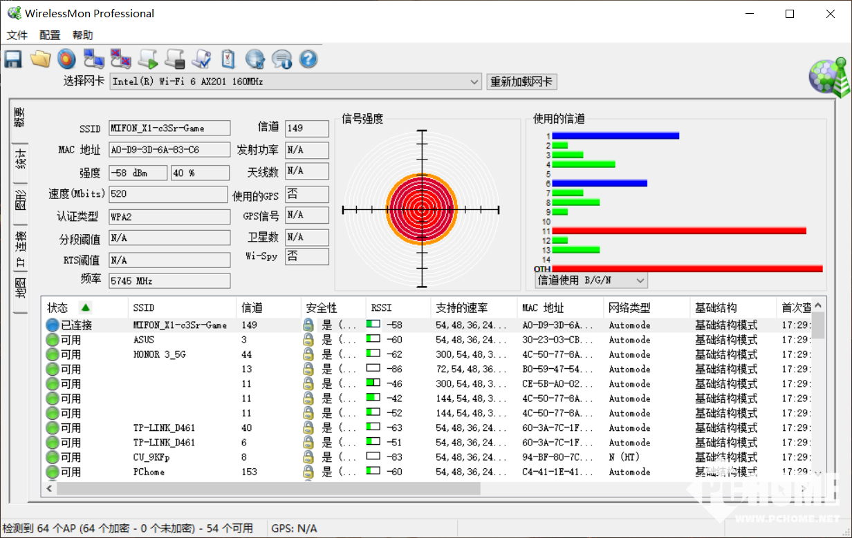Click the WirelessMon logo at top right

[828, 77]
